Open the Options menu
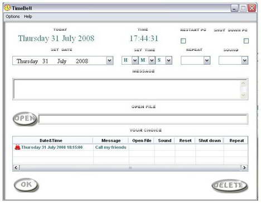This screenshot has height=203, width=261. click(x=12, y=17)
